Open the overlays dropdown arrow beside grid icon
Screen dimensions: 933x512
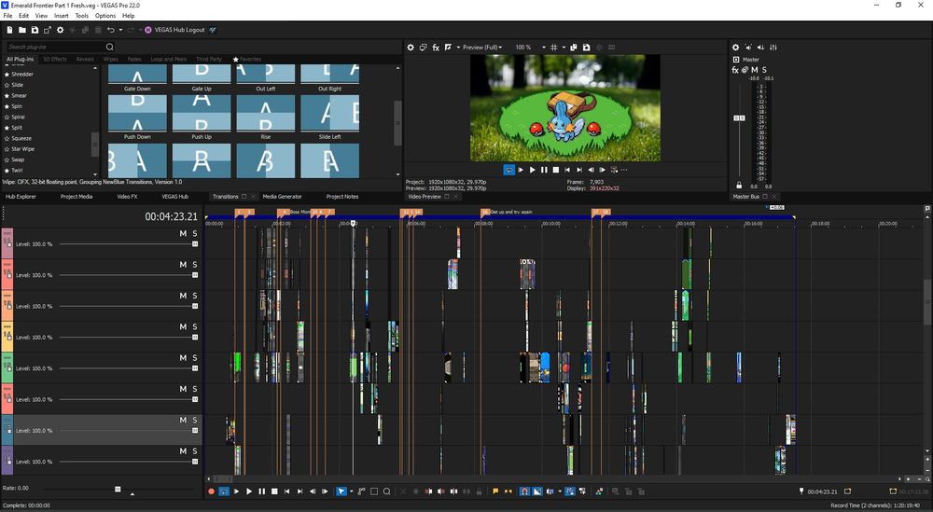coord(564,47)
